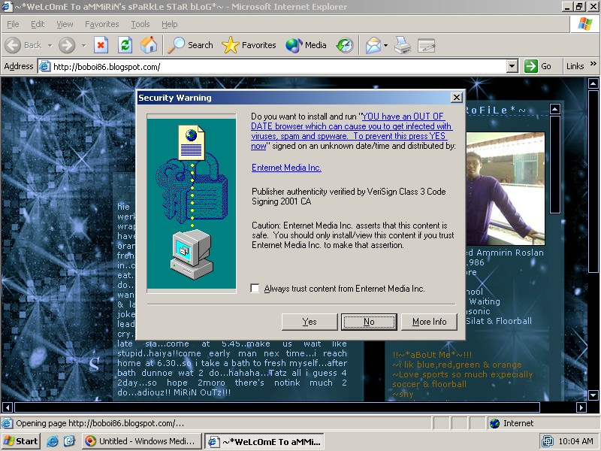Click the Forward arrow icon
The width and height of the screenshot is (601, 451).
67,45
